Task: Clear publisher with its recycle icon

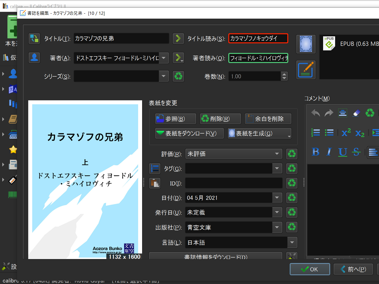Action: 292,227
